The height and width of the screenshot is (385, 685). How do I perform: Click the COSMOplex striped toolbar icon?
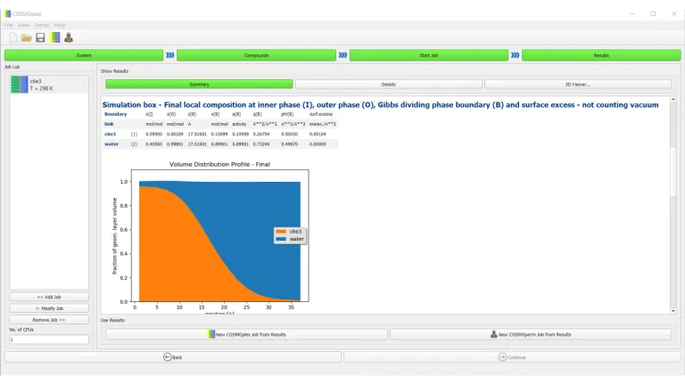pyautogui.click(x=54, y=38)
